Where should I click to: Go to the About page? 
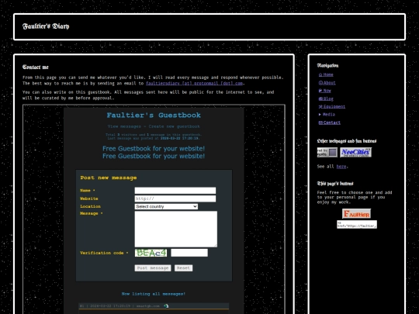(327, 83)
